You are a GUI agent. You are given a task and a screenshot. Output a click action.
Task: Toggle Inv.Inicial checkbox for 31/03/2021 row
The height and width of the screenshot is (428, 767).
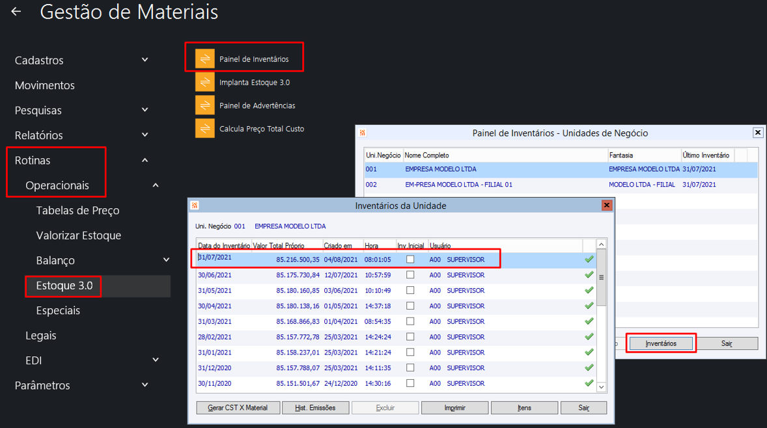click(x=410, y=321)
